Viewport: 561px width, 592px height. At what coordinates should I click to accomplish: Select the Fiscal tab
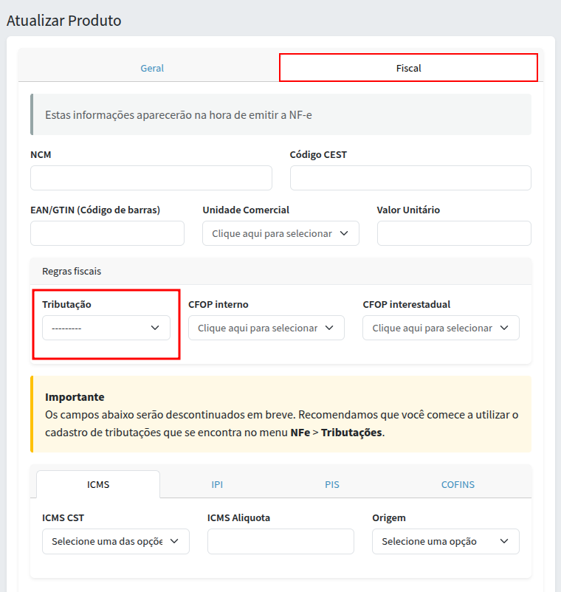408,68
